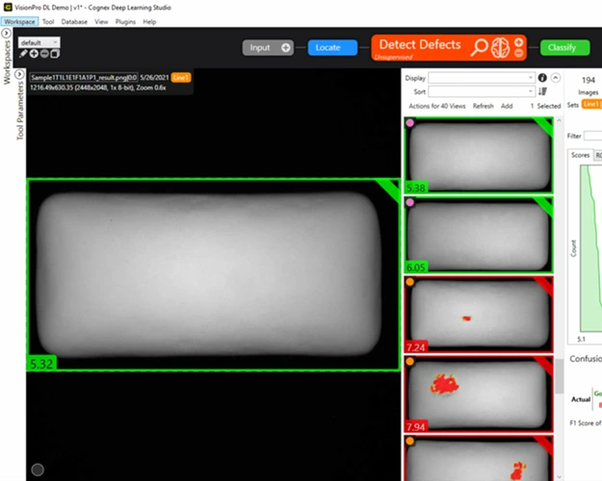Click the green Classify tool button

[564, 47]
